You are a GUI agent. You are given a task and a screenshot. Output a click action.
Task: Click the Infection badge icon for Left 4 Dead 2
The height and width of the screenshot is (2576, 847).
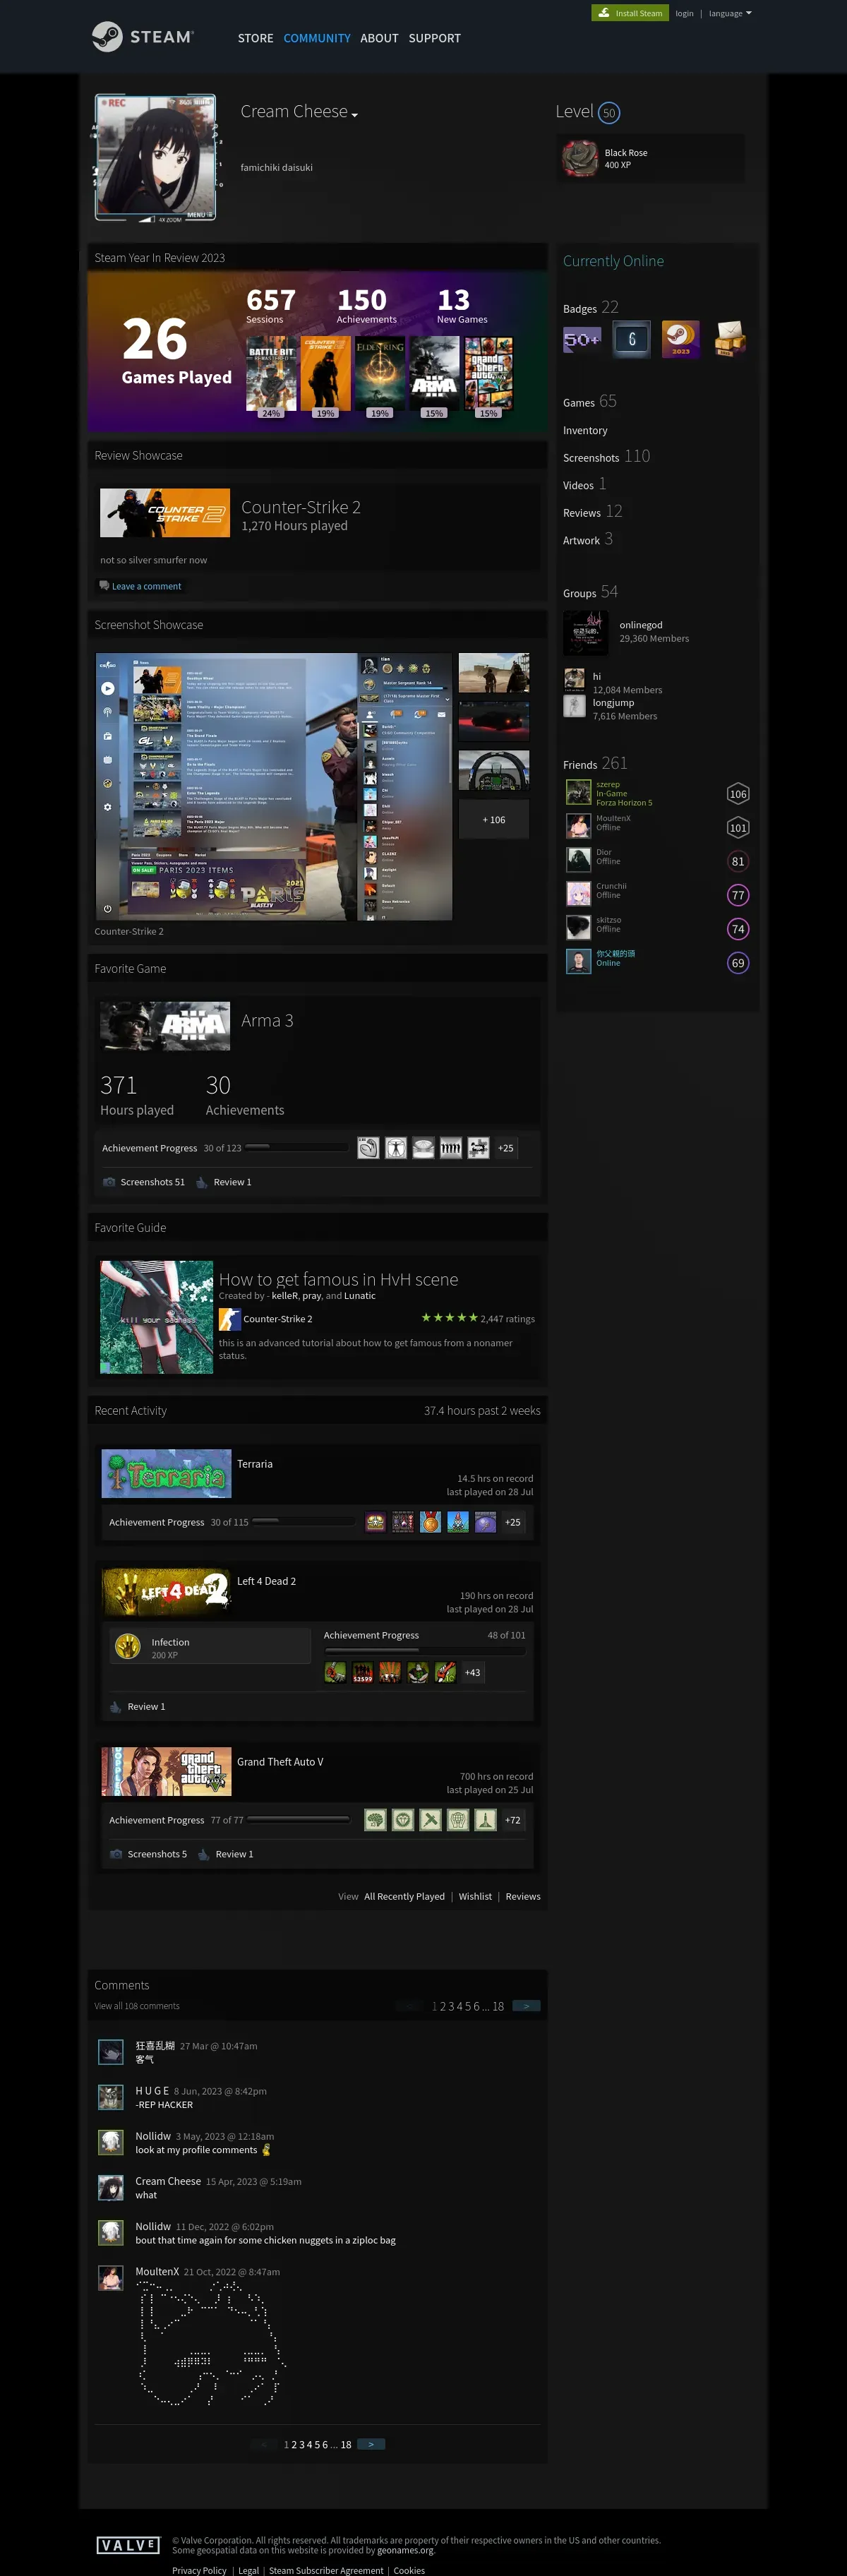tap(127, 1646)
